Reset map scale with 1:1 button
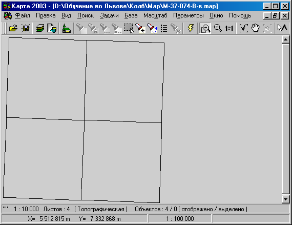Image resolution: width=292 pixels, height=225 pixels. tap(229, 28)
